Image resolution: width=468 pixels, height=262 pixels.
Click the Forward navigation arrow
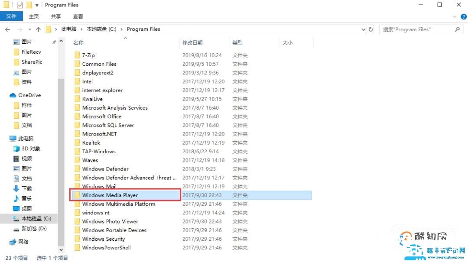19,29
